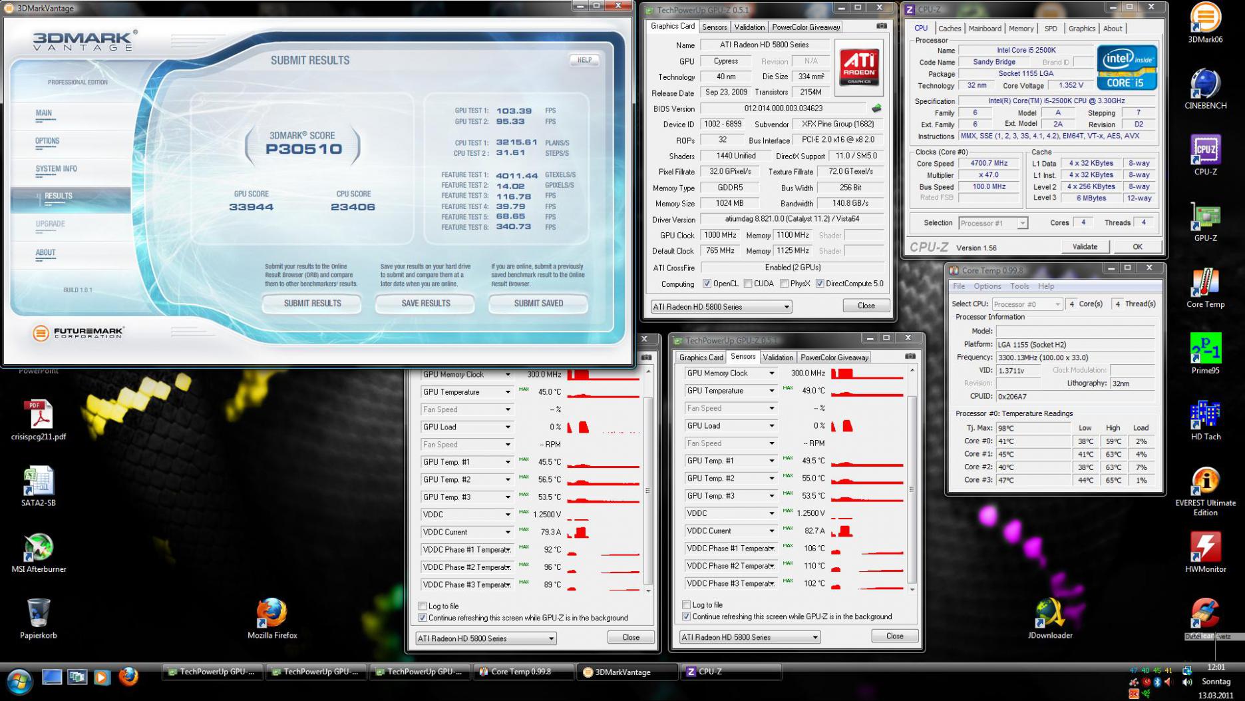The width and height of the screenshot is (1245, 701).
Task: Launch the JDownloader desktop icon
Action: point(1050,618)
